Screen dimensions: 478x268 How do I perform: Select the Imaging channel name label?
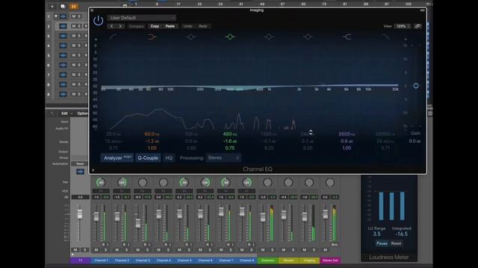pos(309,261)
